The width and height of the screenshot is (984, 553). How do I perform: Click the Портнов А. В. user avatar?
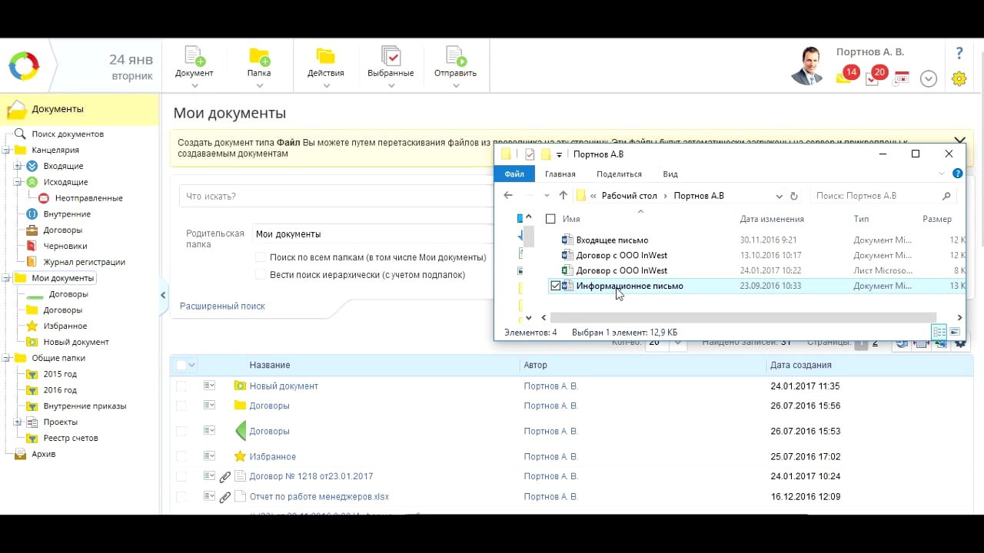[807, 66]
